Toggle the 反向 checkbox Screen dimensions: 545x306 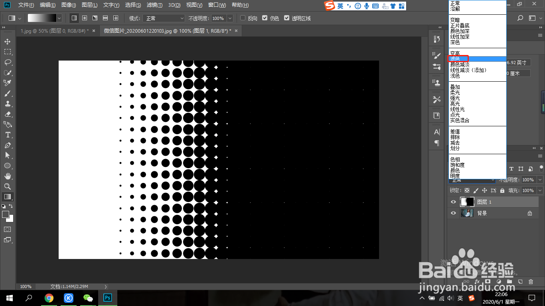tap(243, 18)
